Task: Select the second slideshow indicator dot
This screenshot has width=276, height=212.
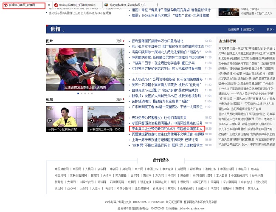Action: tap(82, 93)
